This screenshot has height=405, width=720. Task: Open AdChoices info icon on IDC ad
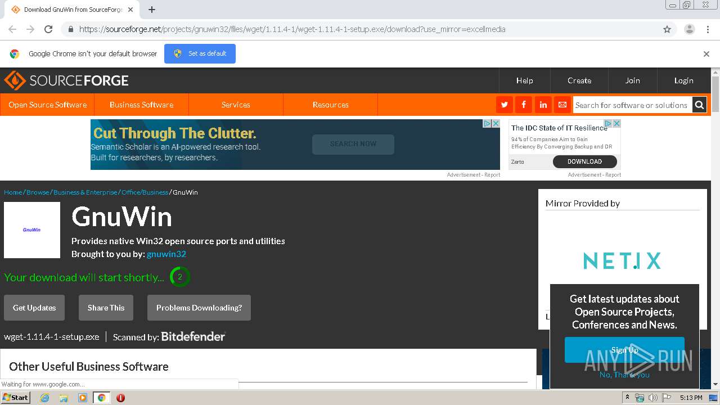609,124
